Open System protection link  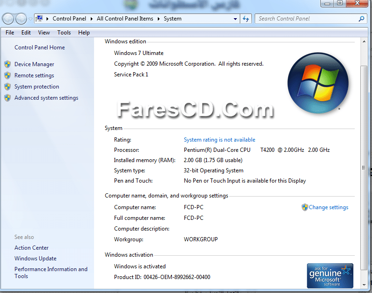[x=37, y=87]
